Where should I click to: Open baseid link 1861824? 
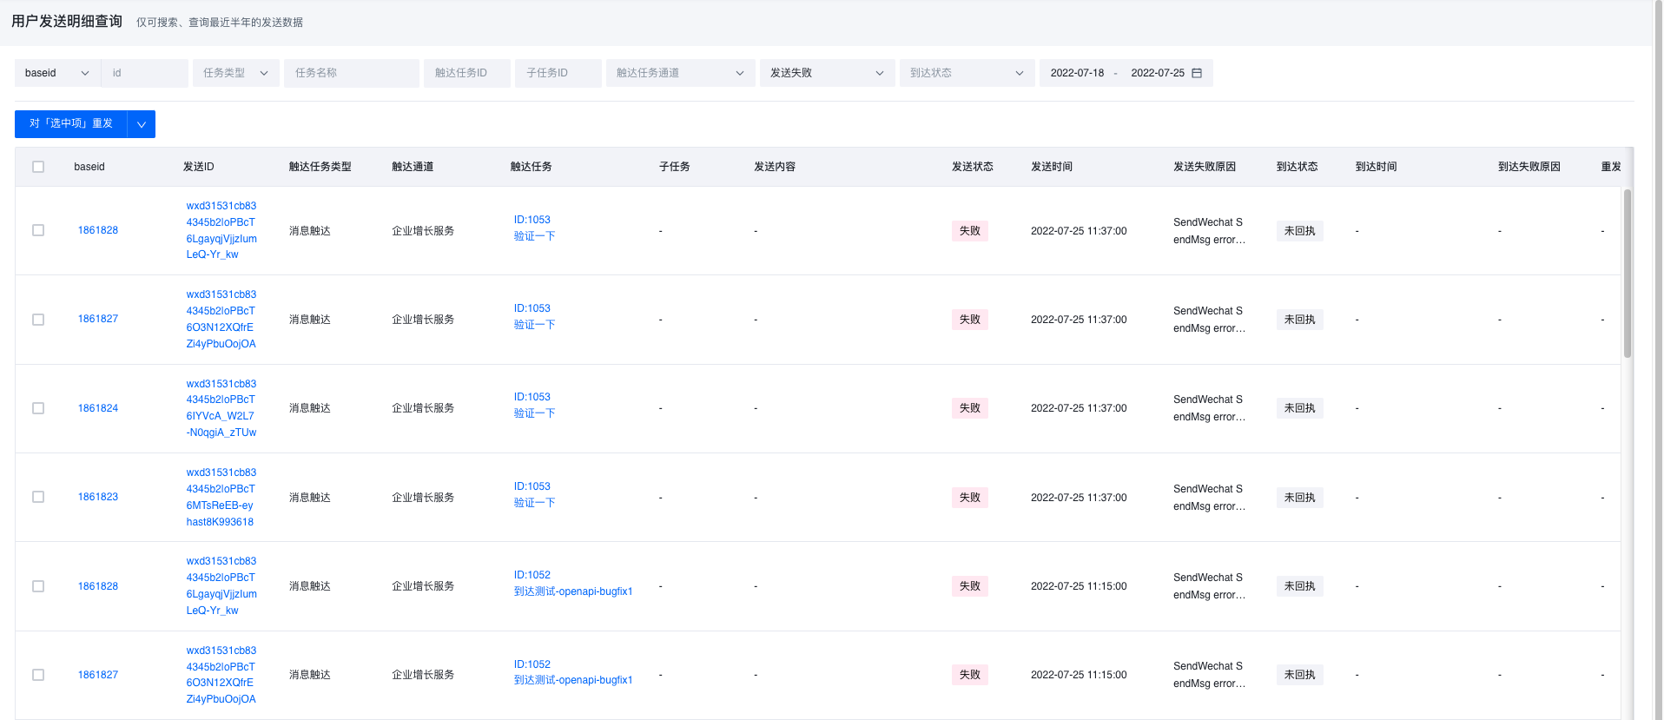coord(98,408)
